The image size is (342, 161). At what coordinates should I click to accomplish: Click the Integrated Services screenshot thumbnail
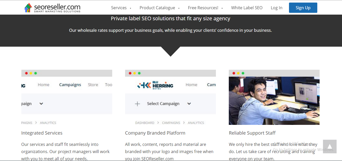[x=67, y=97]
